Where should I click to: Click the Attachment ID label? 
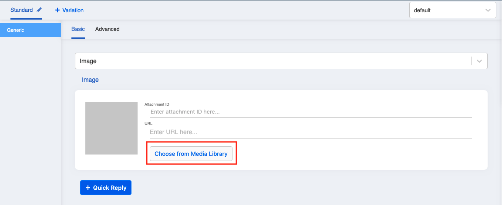pyautogui.click(x=157, y=104)
